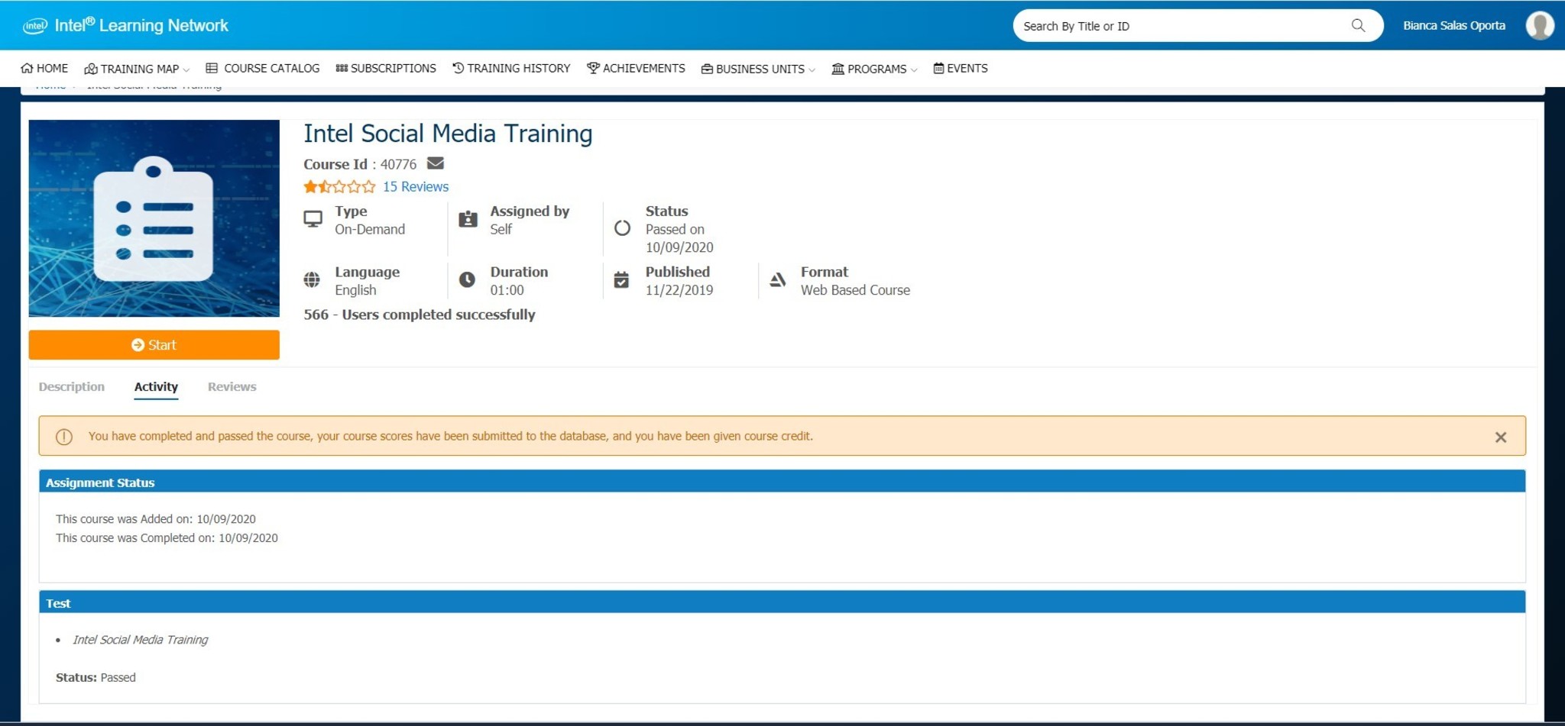
Task: Click the info icon in the alert banner
Action: click(64, 437)
